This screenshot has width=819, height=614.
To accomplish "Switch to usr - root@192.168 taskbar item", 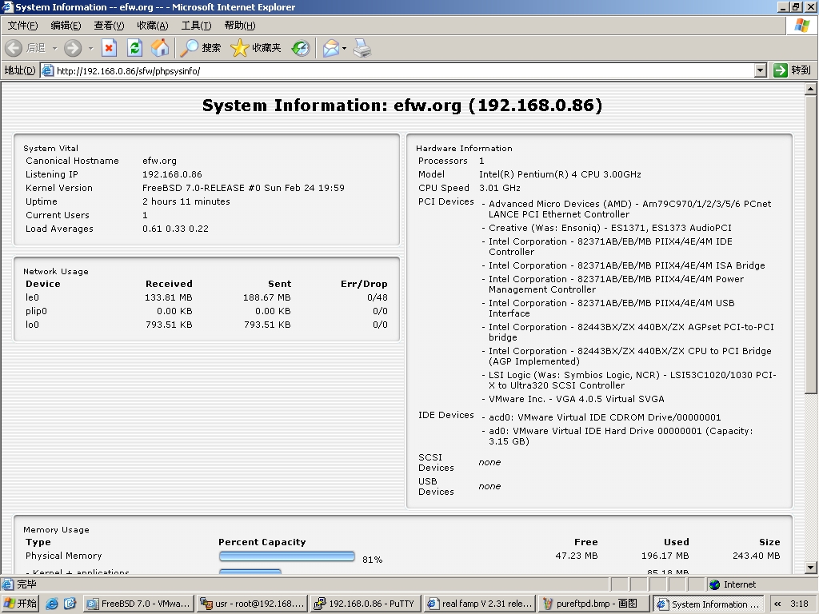I will point(252,604).
